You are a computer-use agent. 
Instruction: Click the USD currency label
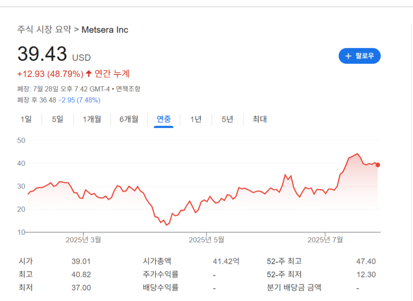(82, 58)
